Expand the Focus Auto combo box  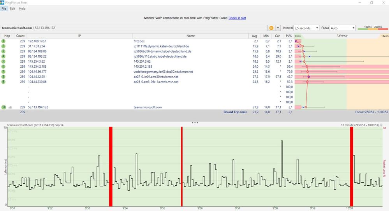click(x=343, y=28)
